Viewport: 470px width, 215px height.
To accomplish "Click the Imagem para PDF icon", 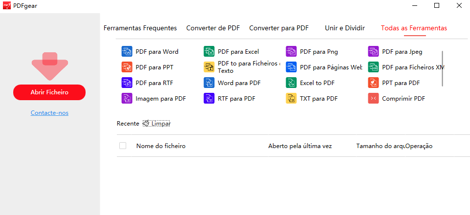I will click(x=127, y=98).
